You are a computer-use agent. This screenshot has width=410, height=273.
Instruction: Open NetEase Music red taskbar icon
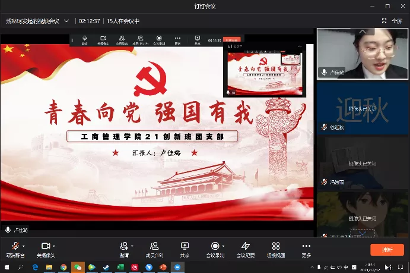pyautogui.click(x=135, y=267)
